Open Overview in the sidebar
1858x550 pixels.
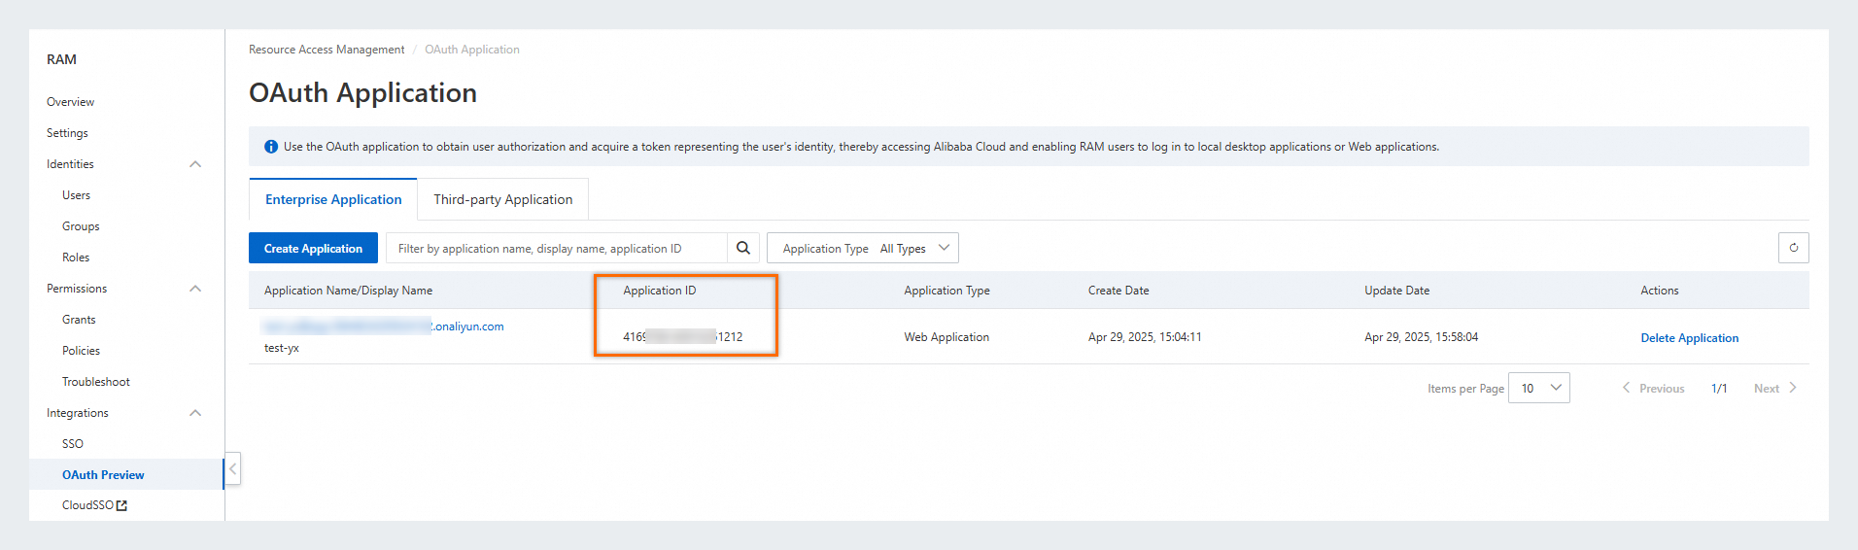pos(71,102)
